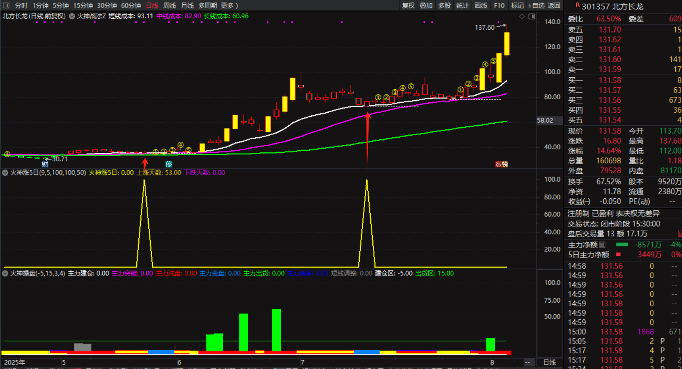Open the after-hours trading chart icon
The width and height of the screenshot is (682, 369).
[x=679, y=234]
